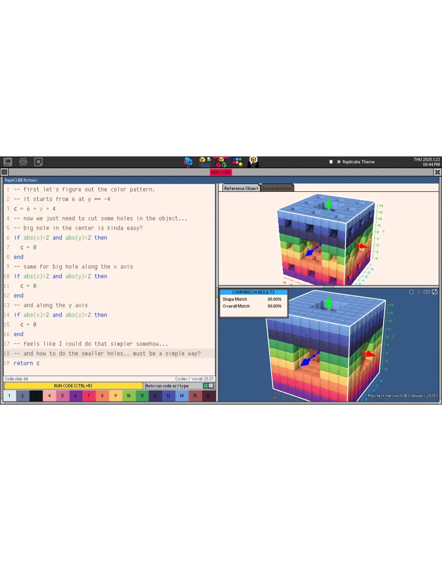442x561 pixels.
Task: Open the mailbox icon in the dock
Action: click(x=188, y=162)
